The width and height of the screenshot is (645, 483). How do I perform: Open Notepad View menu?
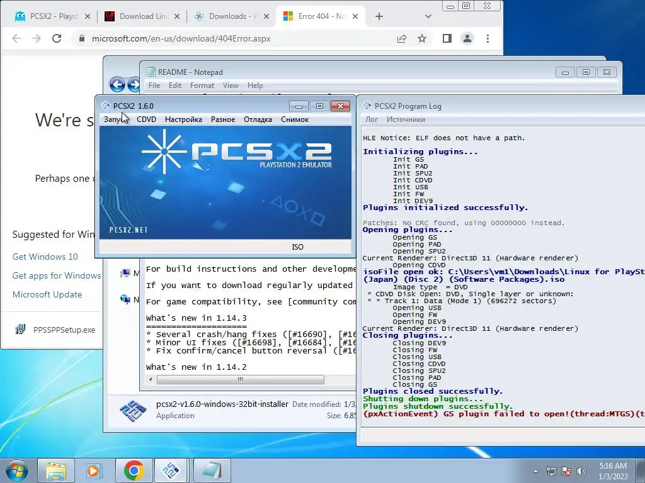click(231, 86)
